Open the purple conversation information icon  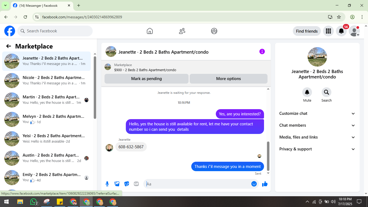tap(262, 51)
